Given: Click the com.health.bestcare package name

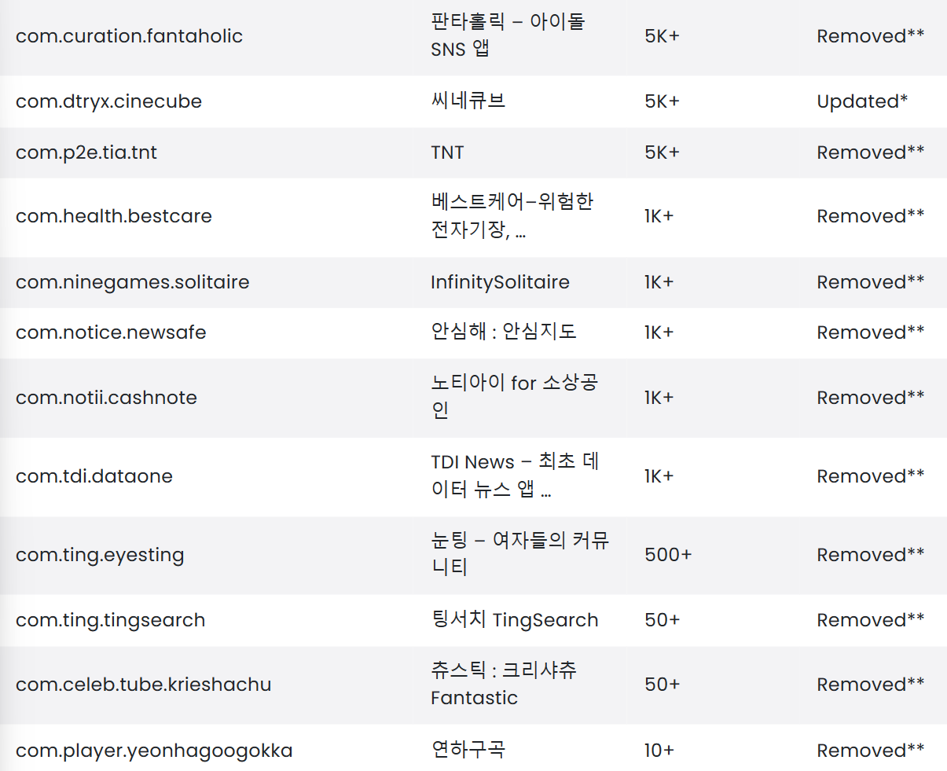Looking at the screenshot, I should point(114,216).
